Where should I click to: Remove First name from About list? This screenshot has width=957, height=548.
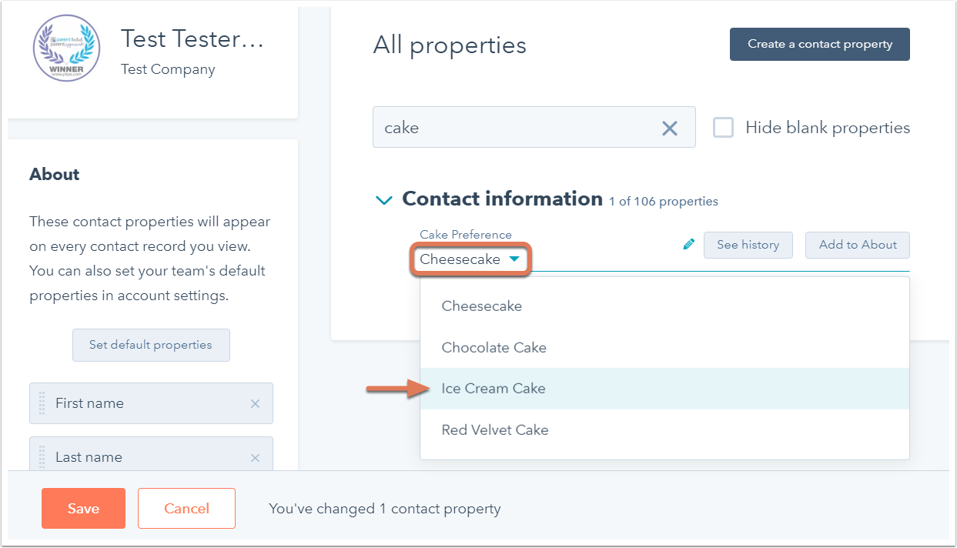pyautogui.click(x=255, y=403)
